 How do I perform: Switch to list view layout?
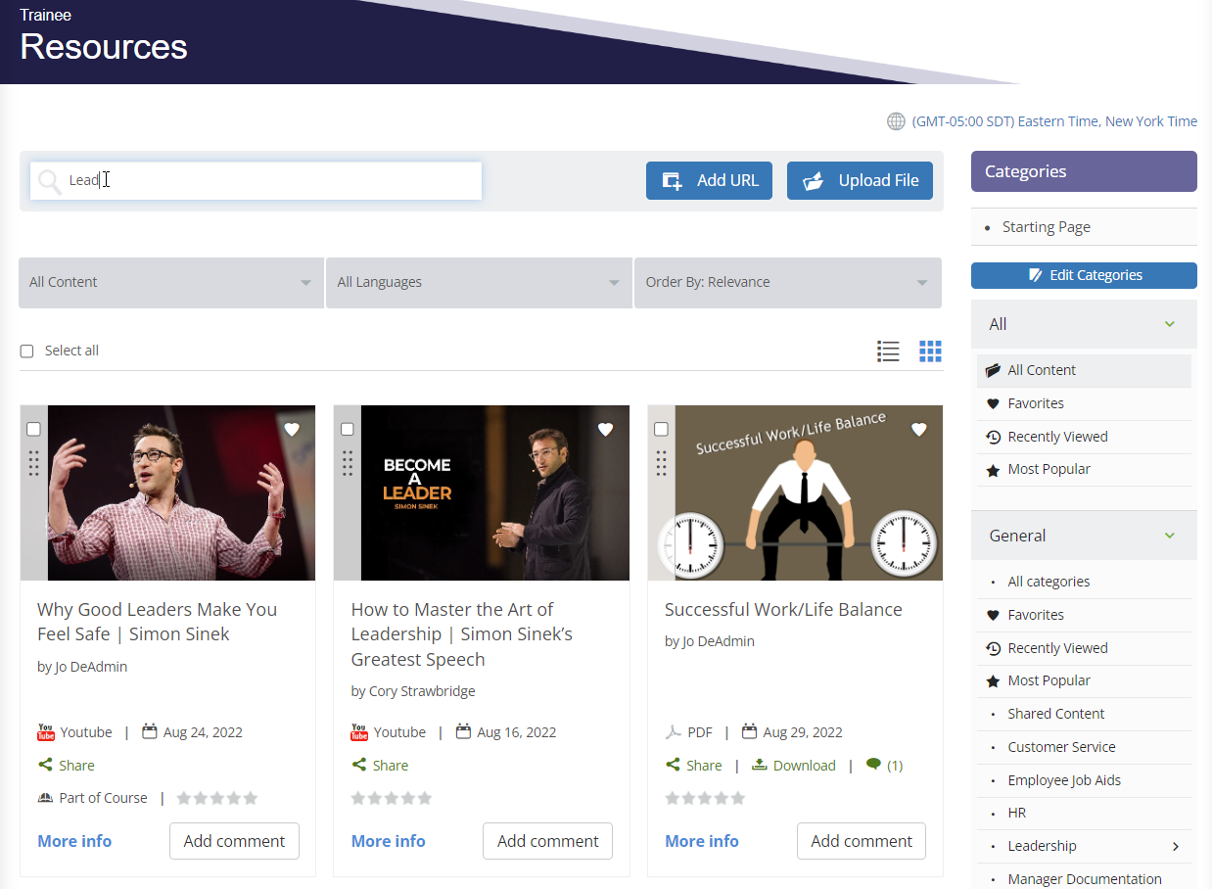[888, 351]
